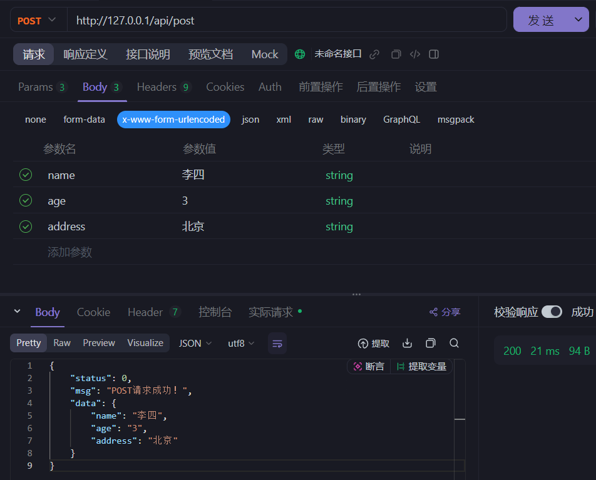Open the Headers tab
The image size is (596, 480).
point(163,87)
